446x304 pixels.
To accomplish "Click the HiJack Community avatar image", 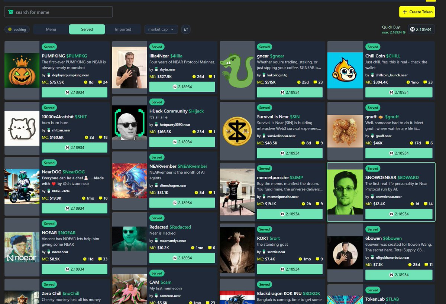I will 129,122.
